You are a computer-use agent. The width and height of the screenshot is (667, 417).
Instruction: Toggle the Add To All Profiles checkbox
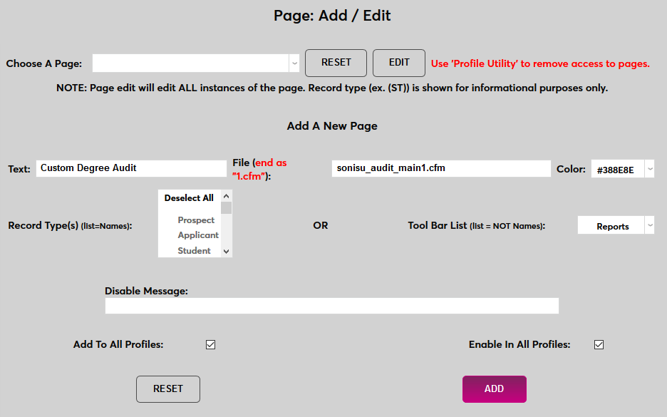tap(210, 345)
